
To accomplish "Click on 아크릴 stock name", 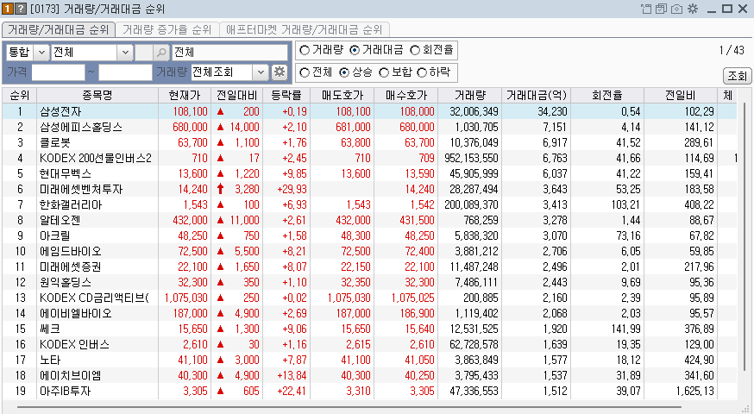I will 55,235.
